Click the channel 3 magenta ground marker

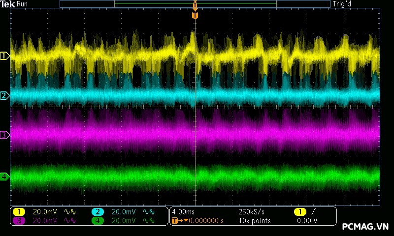tap(4, 135)
